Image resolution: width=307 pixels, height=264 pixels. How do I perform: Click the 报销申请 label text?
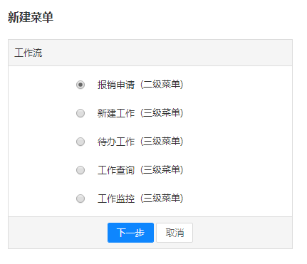116,85
